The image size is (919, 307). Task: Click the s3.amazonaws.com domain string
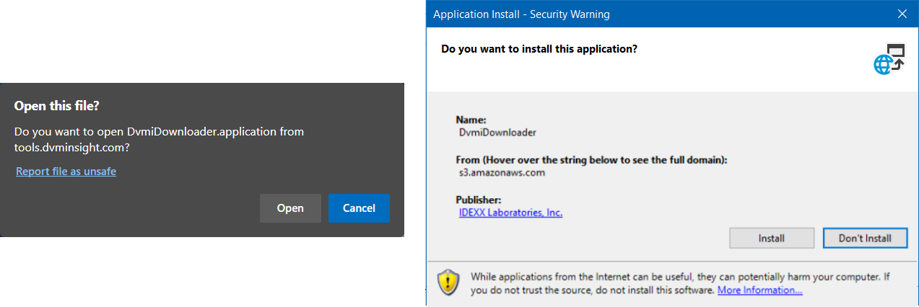(x=502, y=173)
